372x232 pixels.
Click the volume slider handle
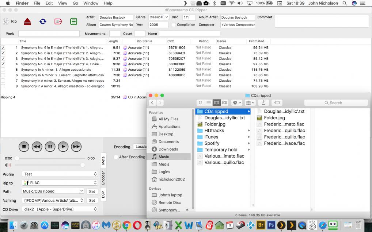83,165
